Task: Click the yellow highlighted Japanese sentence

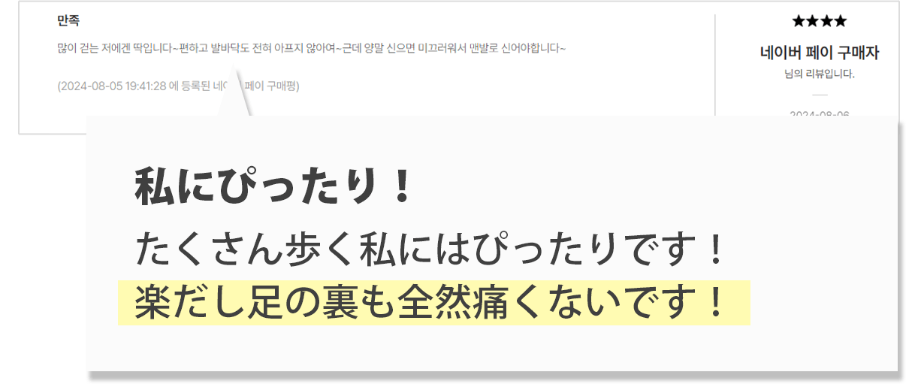Action: coord(434,303)
